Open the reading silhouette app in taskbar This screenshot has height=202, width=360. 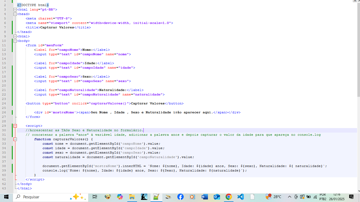tap(144, 197)
